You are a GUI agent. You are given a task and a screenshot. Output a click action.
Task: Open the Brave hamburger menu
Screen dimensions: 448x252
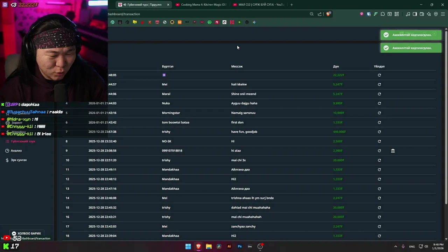[x=443, y=14]
